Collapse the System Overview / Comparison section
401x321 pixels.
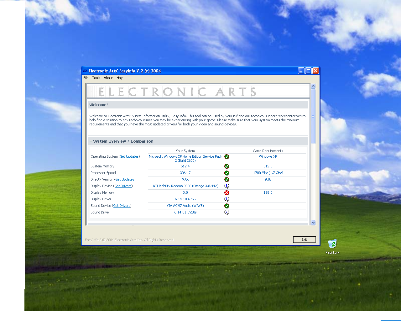click(x=91, y=141)
